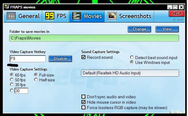The width and height of the screenshot is (188, 116).
Task: Click the yellow 99 FPS counter icon
Action: (x=50, y=16)
